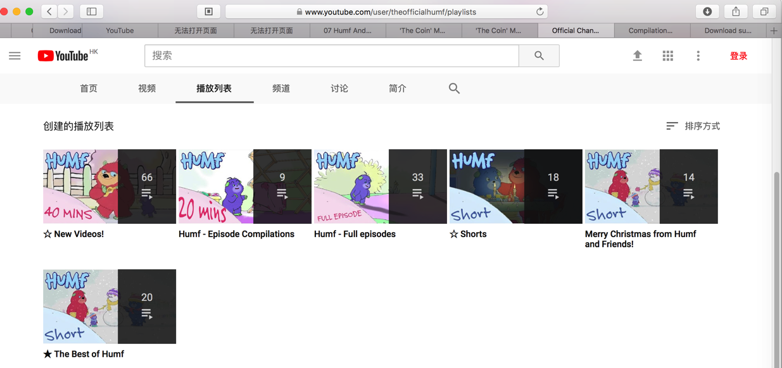782x368 pixels.
Task: Click the 搜索 search input field
Action: 332,56
